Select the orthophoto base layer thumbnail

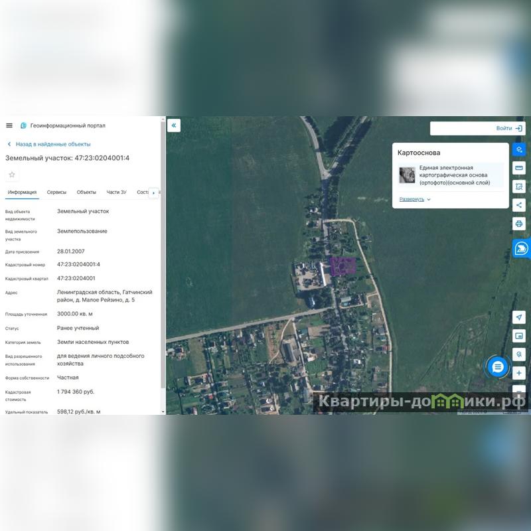(x=407, y=175)
